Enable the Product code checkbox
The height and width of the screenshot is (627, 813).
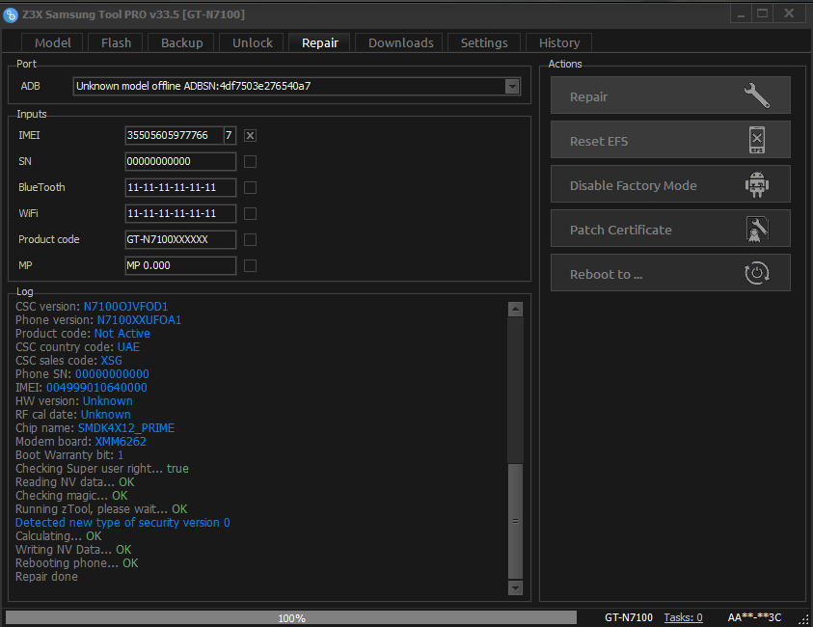250,239
